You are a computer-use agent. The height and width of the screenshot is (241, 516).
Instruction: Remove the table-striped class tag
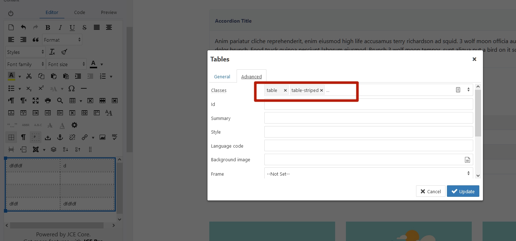click(321, 91)
